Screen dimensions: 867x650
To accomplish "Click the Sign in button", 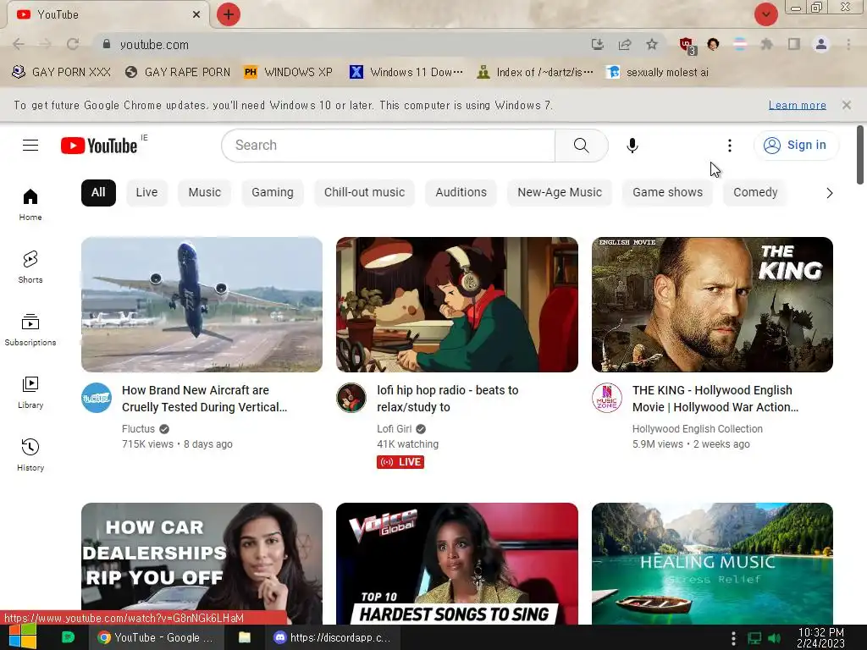I will point(796,146).
